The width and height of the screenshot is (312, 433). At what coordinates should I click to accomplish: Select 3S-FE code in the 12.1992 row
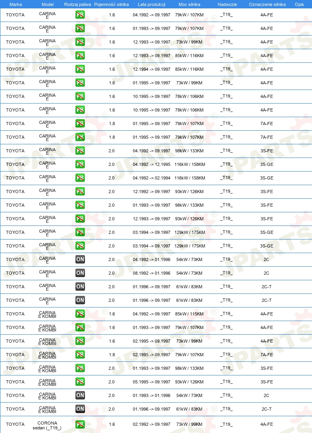point(267,192)
